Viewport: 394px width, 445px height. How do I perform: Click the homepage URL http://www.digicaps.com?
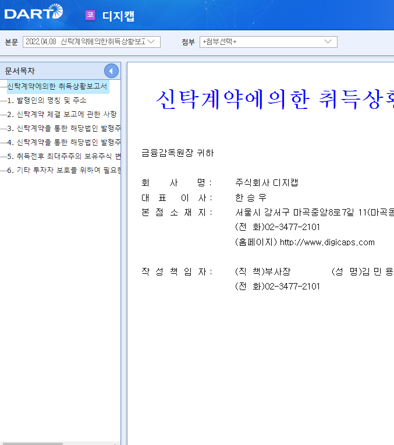(x=327, y=242)
